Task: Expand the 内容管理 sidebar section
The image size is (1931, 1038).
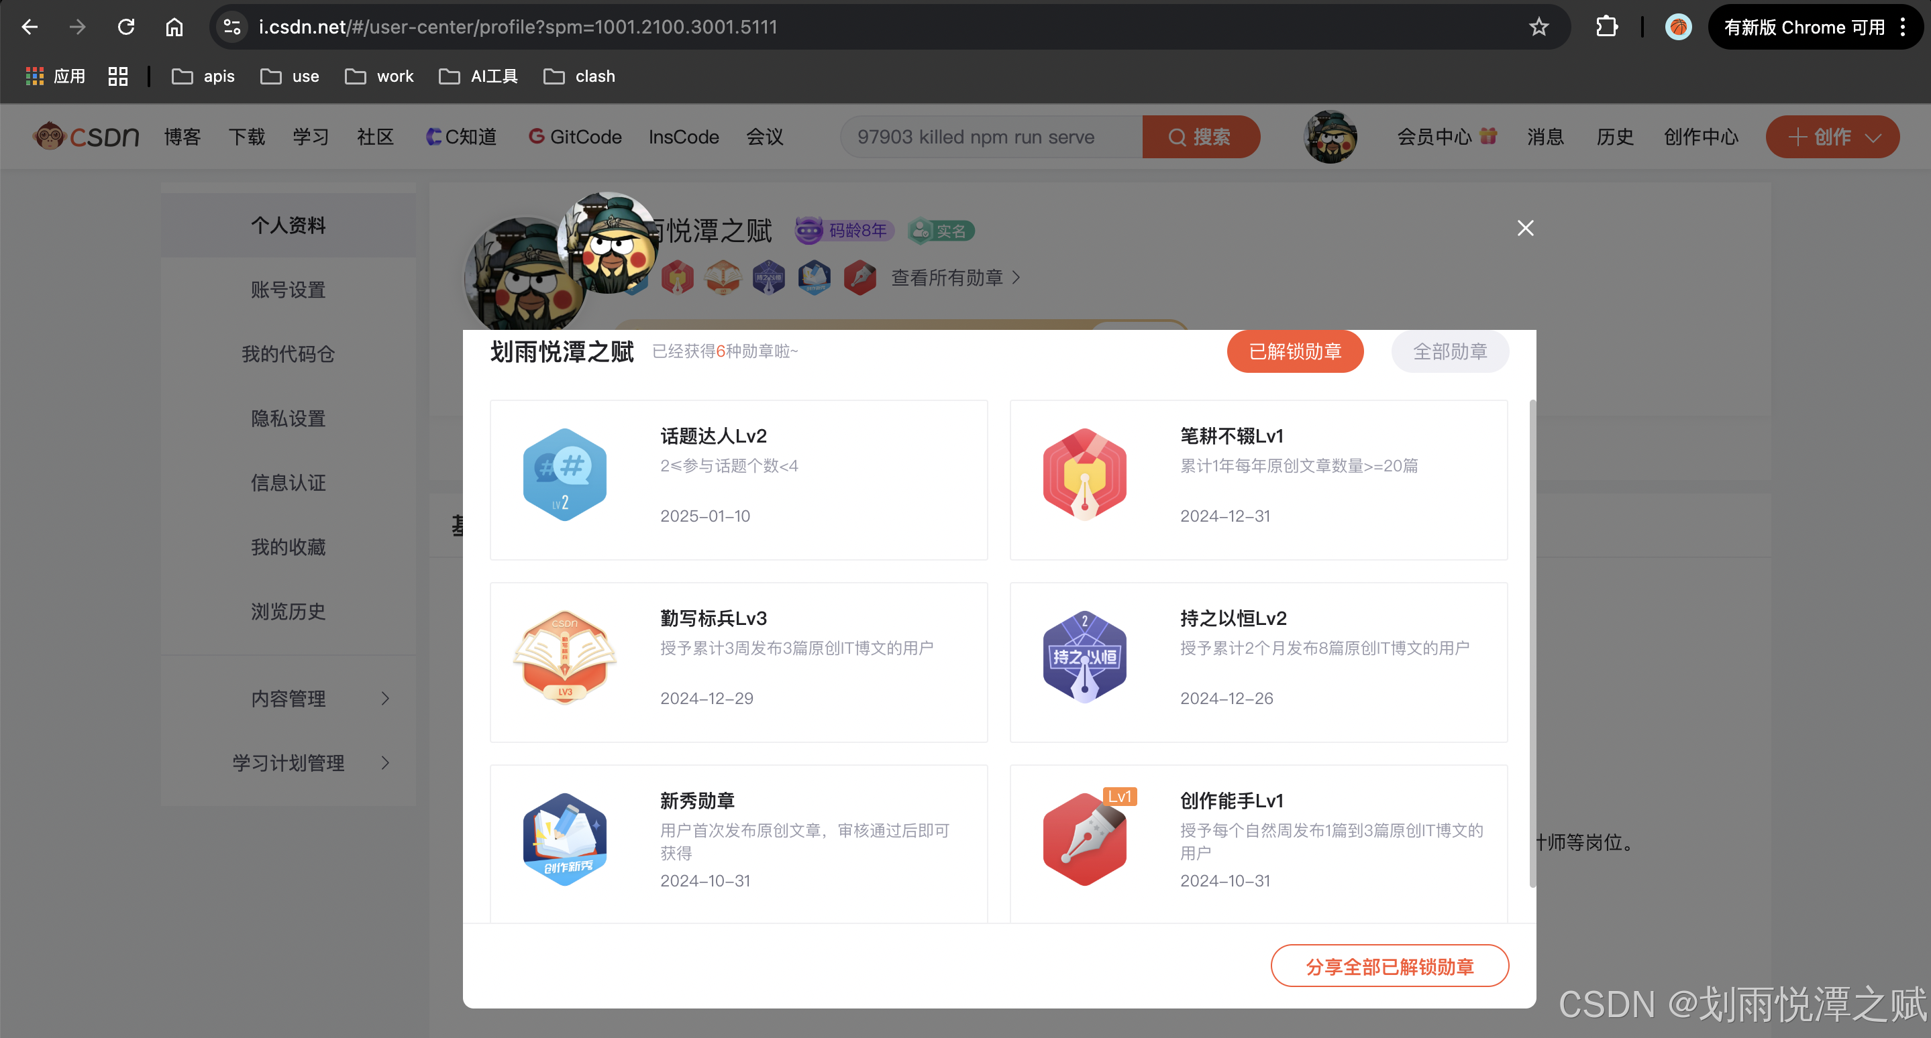Action: 289,698
